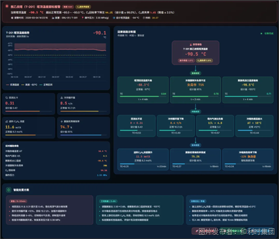Screen dimensions: 279x239
Task: Click the red alarm indicator dot in header
Action: tap(7, 6)
